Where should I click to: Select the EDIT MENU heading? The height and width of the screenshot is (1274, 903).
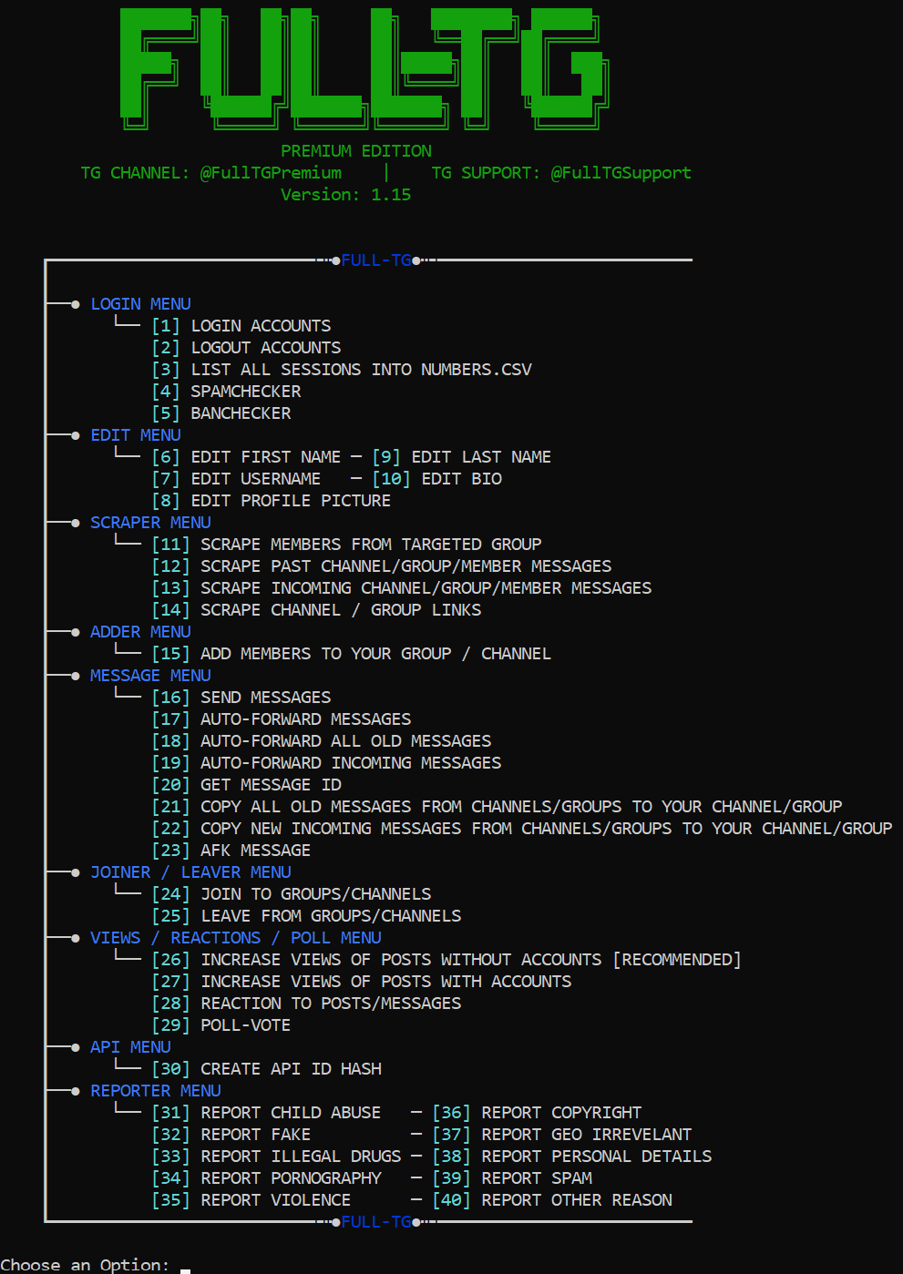click(x=136, y=435)
